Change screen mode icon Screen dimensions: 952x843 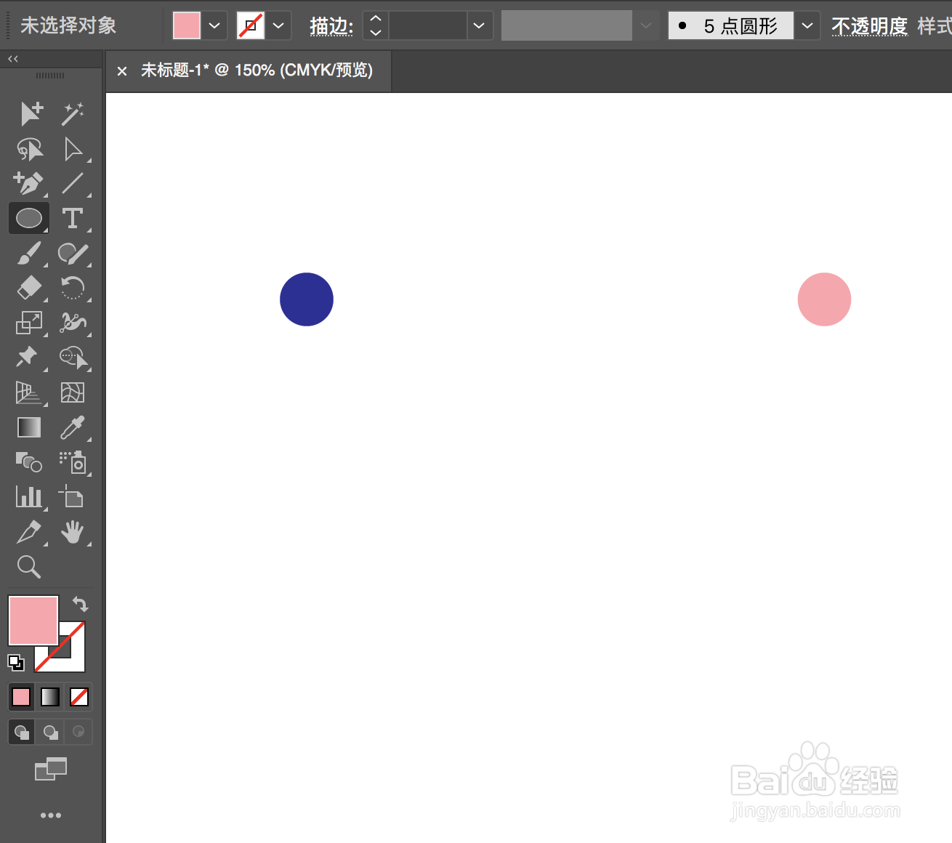point(51,769)
